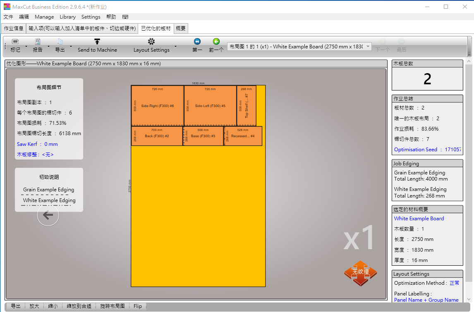Click the round back arrow on the canvas
Image resolution: width=474 pixels, height=312 pixels.
point(48,215)
